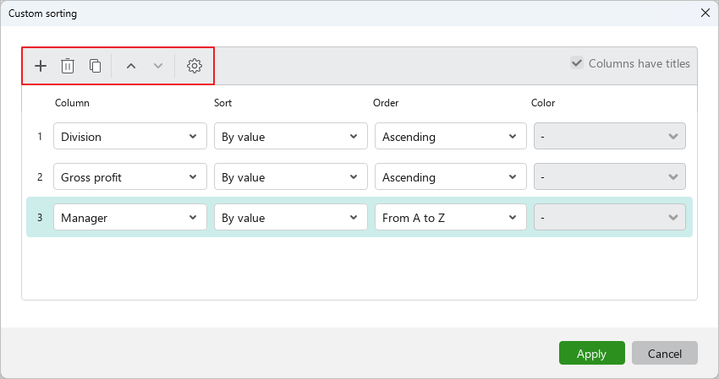Add a new sorting level with plus icon
This screenshot has width=719, height=379.
pos(41,66)
